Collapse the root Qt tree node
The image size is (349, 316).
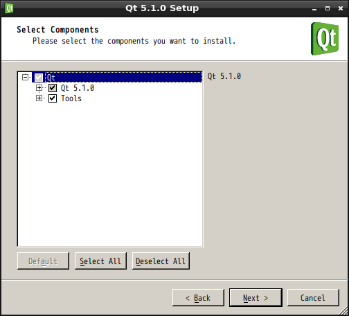tap(25, 77)
